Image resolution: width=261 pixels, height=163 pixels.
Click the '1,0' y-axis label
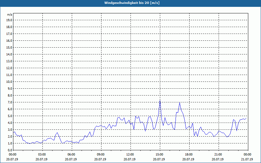pos(10,143)
